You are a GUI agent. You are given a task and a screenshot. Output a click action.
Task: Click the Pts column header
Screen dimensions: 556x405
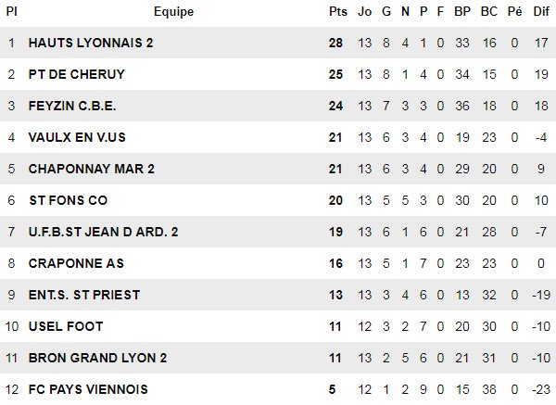point(337,12)
